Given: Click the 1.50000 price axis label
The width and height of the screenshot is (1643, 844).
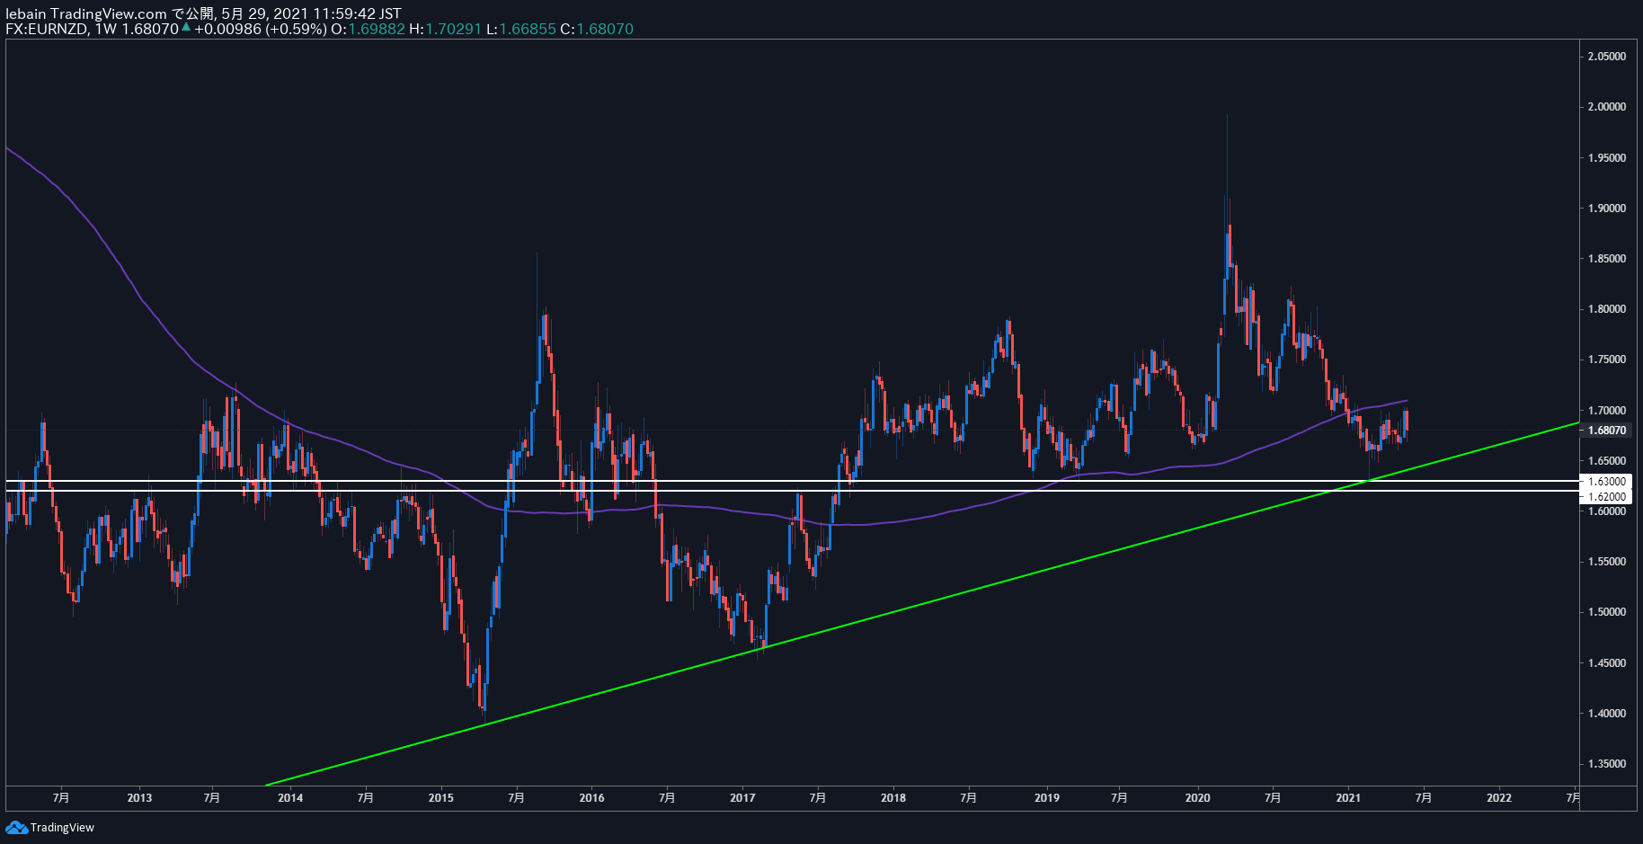Looking at the screenshot, I should click(x=1607, y=612).
